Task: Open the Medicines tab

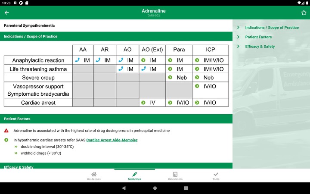Action: pos(135,176)
